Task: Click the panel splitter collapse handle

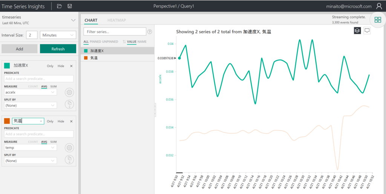Action: pos(155,110)
